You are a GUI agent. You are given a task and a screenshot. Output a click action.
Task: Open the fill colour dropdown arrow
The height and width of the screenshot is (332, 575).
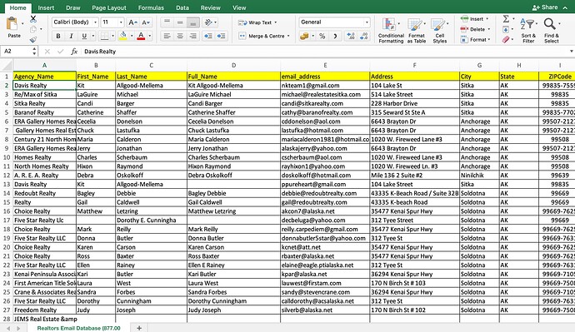(132, 36)
